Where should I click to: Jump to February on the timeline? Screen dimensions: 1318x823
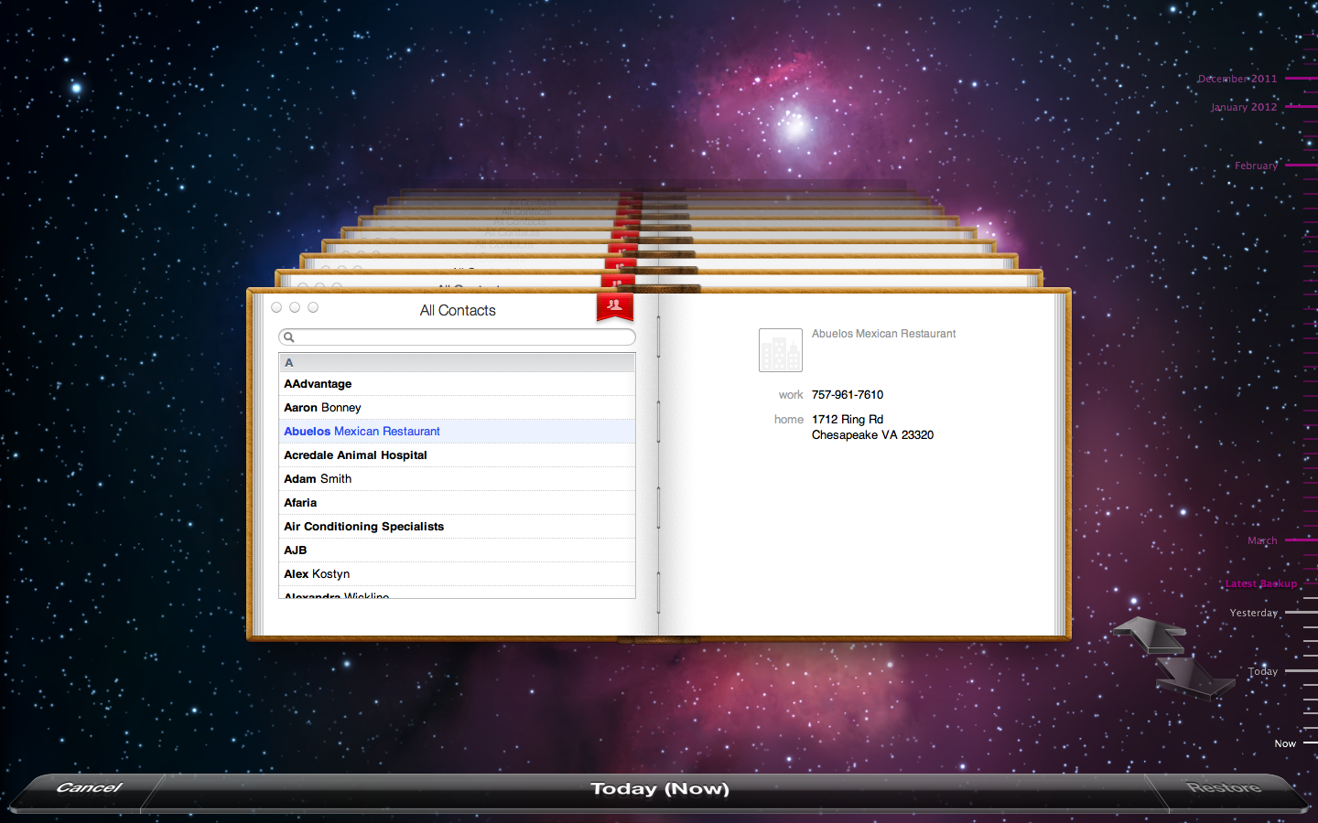[1256, 166]
